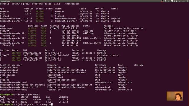This screenshot has width=189, height=106.
Task: Click etcd version 2.3.8
Action: tap(27, 14)
